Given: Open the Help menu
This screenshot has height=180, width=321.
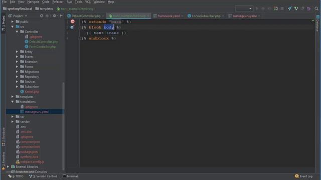Looking at the screenshot, I should point(111,2).
